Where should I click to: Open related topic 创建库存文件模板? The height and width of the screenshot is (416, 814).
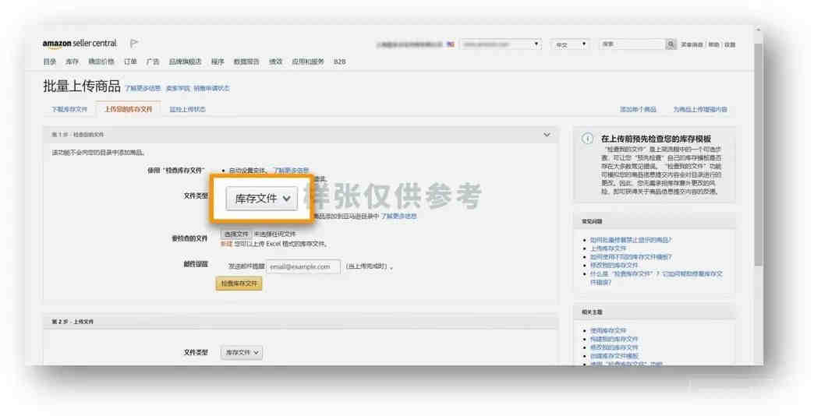(614, 356)
